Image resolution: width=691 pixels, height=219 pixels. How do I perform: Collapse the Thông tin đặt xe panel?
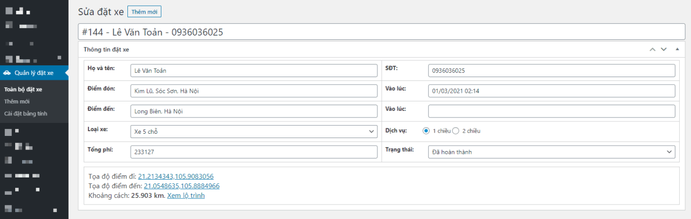pos(677,50)
